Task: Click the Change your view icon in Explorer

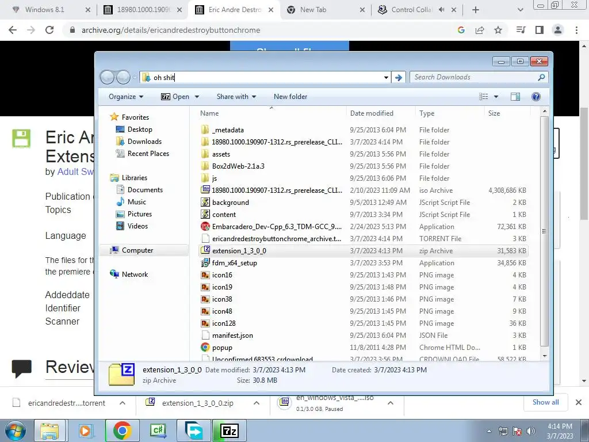Action: point(483,97)
